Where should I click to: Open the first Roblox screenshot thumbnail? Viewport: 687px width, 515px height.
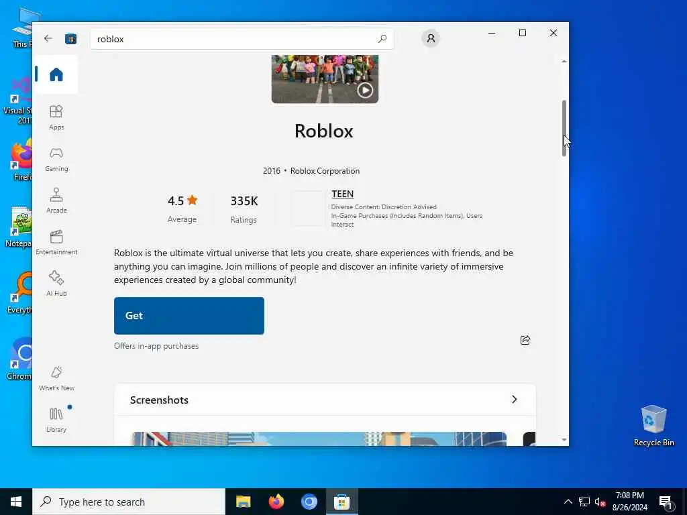(319, 439)
